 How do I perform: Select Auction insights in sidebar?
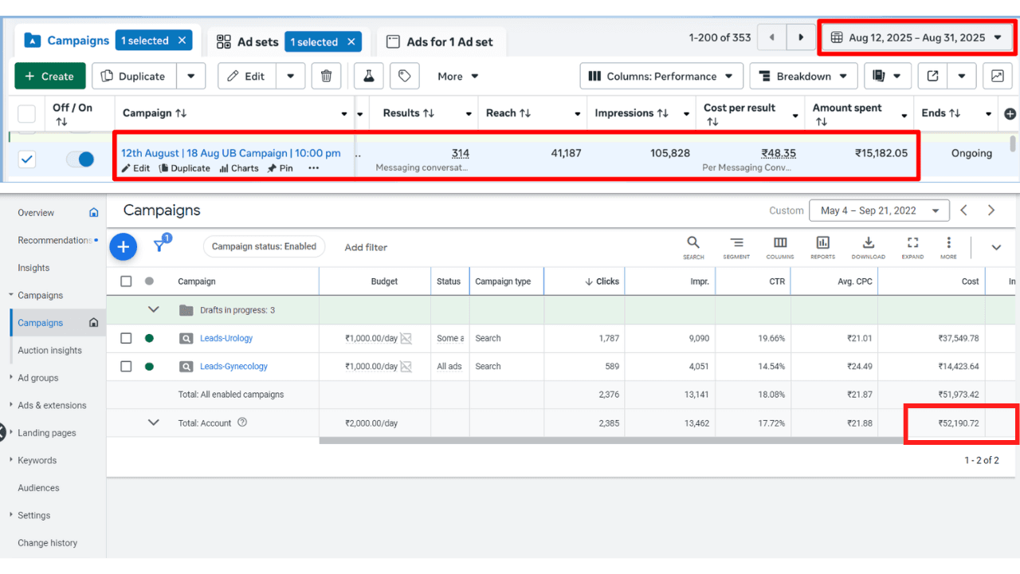click(50, 350)
